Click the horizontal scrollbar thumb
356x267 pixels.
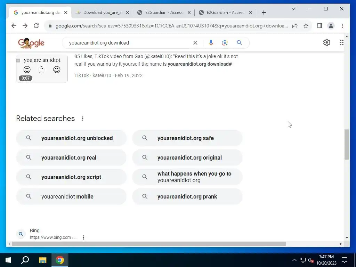149,244
